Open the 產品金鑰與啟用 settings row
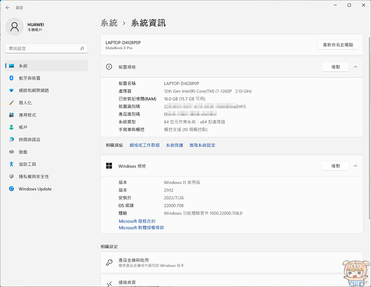This screenshot has height=287, width=371. pos(232,263)
